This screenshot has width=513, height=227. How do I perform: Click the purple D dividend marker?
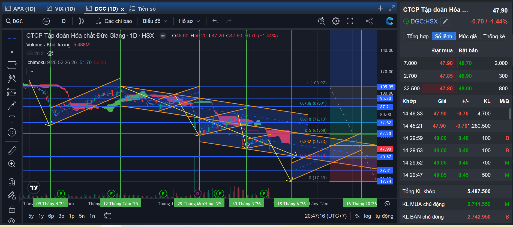(x=197, y=194)
